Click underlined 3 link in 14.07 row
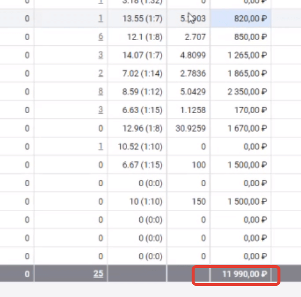The height and width of the screenshot is (297, 301). tap(101, 55)
